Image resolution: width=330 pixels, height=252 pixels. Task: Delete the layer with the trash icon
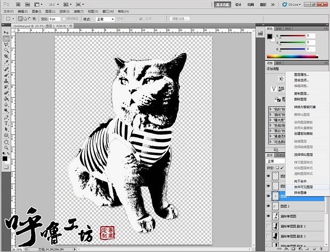[321, 249]
